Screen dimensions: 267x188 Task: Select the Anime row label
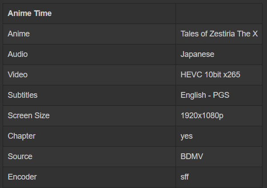[x=19, y=34]
